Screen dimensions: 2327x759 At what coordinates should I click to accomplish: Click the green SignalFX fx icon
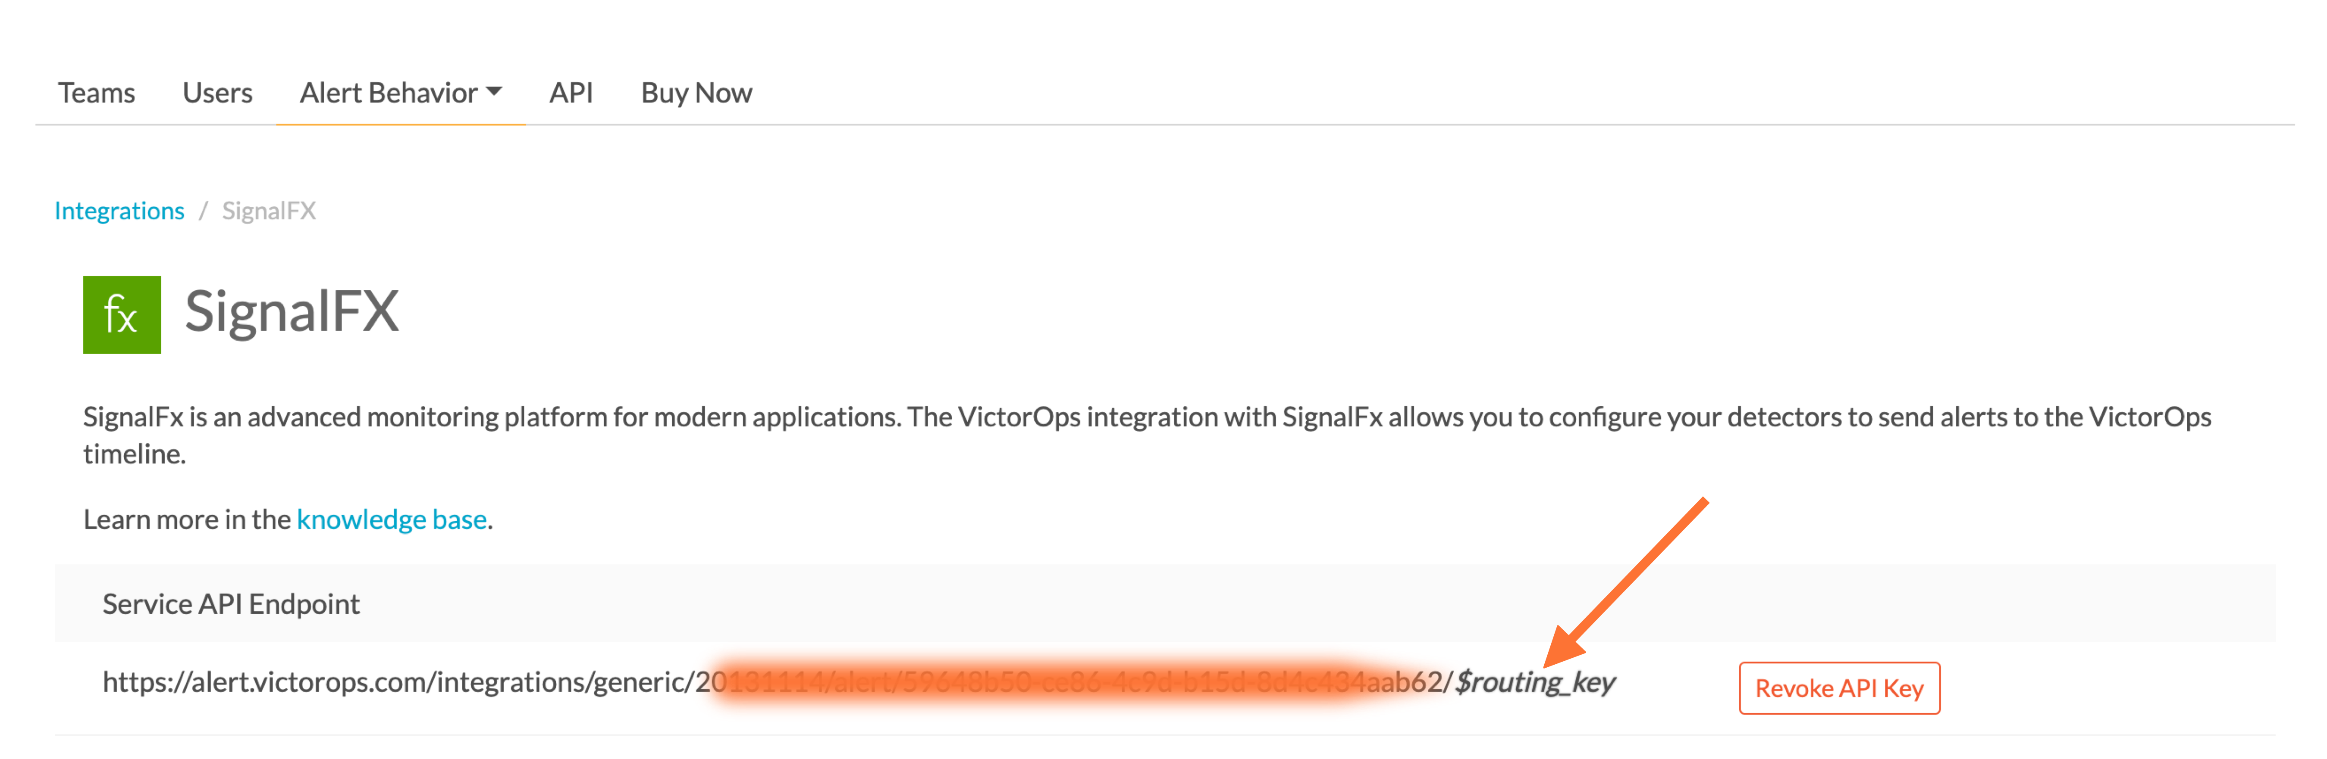pos(121,315)
